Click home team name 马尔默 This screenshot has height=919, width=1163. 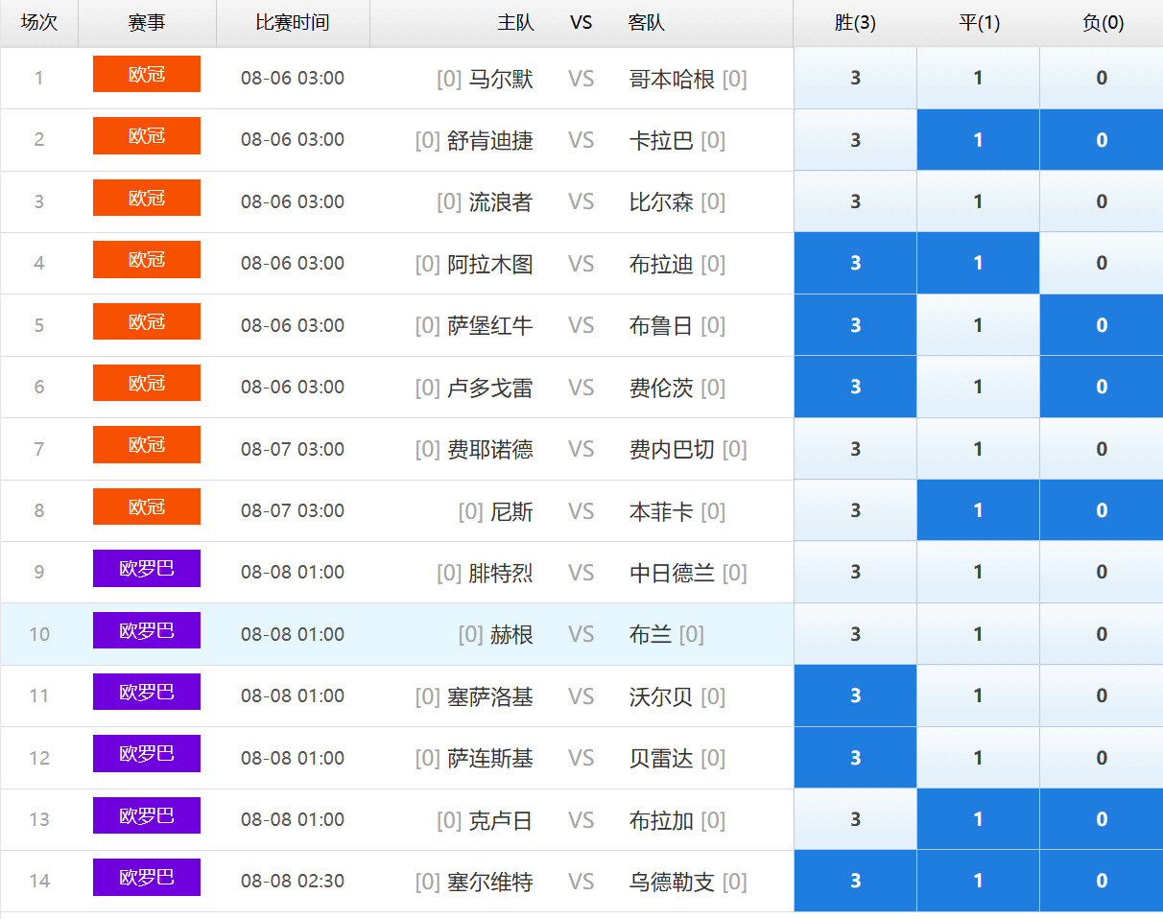point(501,79)
